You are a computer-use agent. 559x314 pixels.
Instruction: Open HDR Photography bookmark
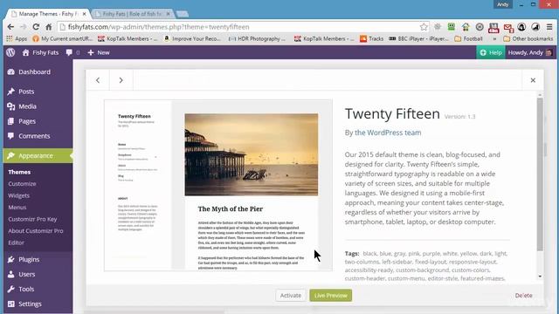pos(257,38)
